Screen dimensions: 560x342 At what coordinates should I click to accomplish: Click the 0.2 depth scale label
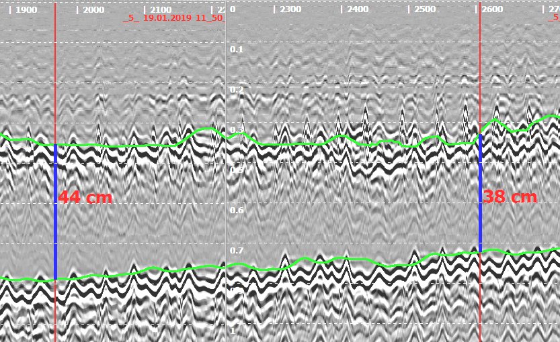237,89
